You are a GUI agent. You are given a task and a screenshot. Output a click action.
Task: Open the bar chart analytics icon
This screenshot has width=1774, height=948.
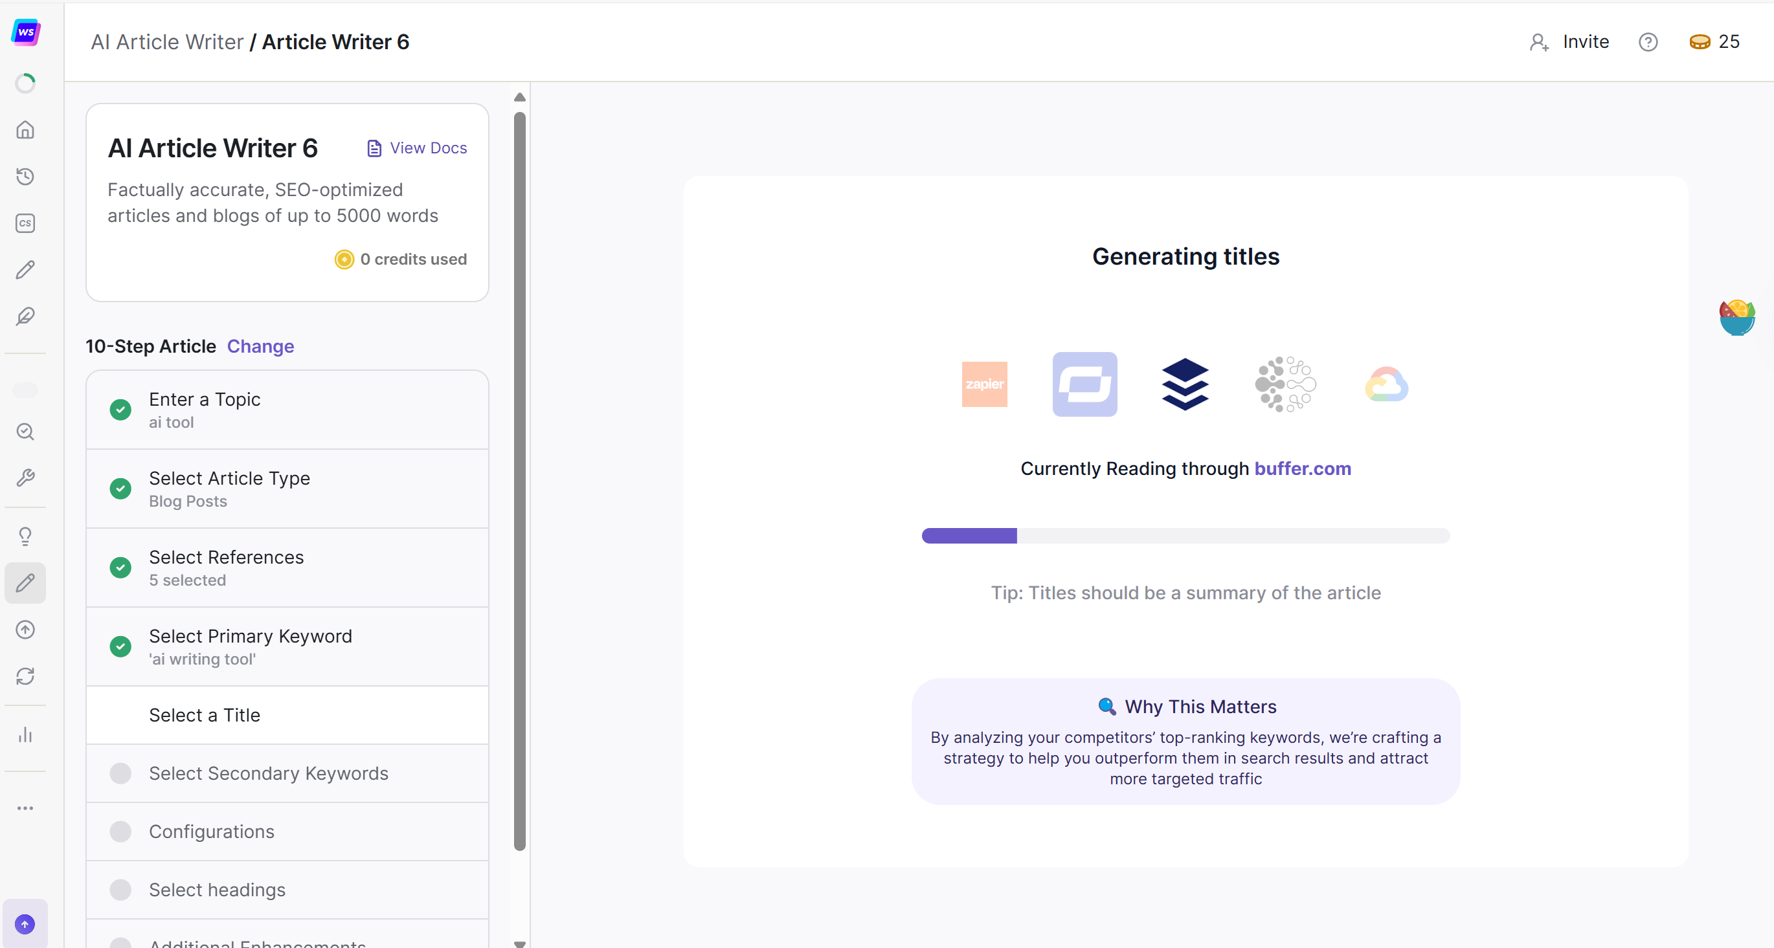pyautogui.click(x=25, y=734)
